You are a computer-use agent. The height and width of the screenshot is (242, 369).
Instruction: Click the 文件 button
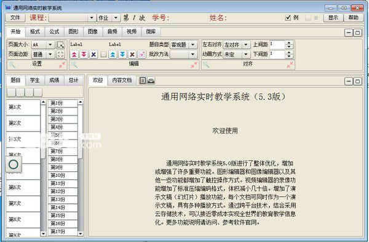point(15,18)
